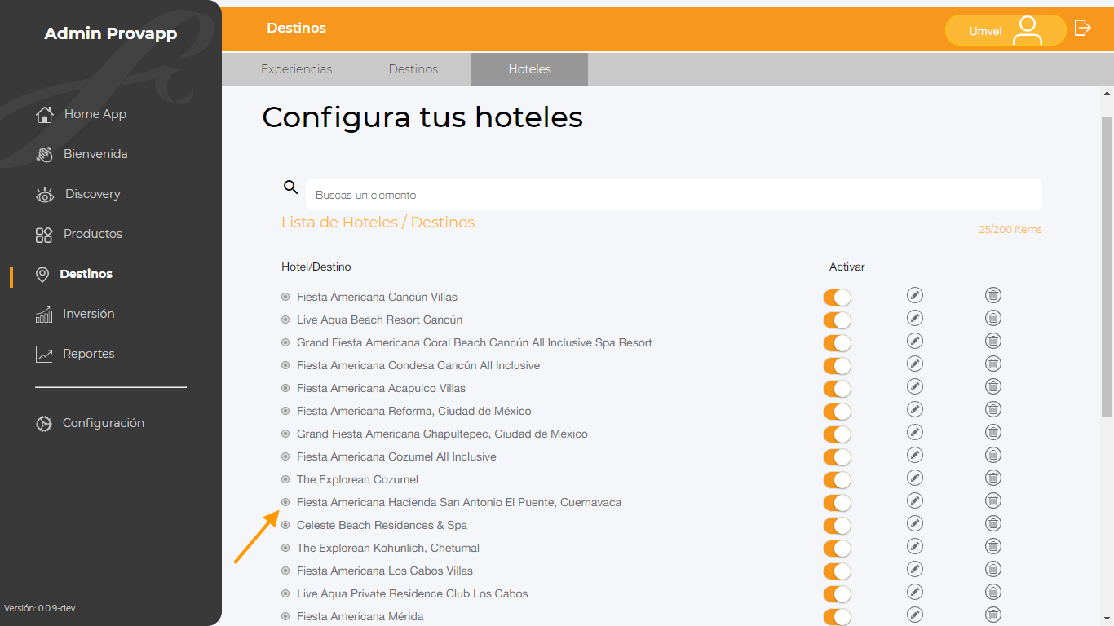The width and height of the screenshot is (1114, 626).
Task: Open Discovery section in sidebar
Action: coord(78,194)
